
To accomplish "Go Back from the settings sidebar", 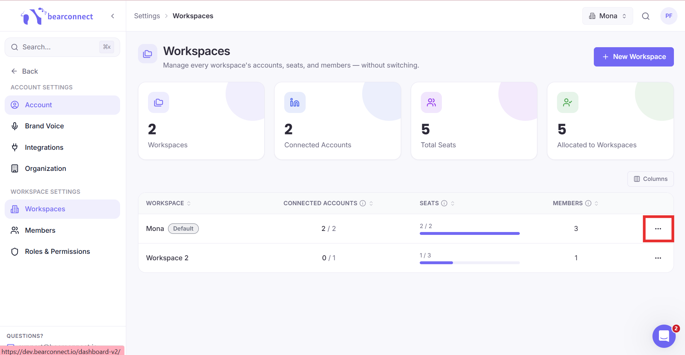I will pos(24,71).
